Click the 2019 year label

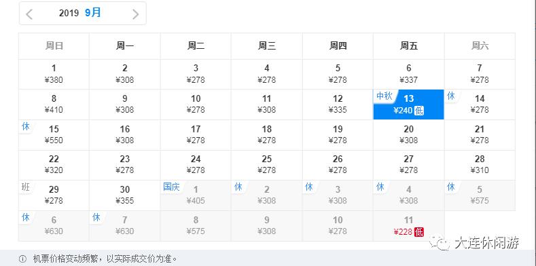69,13
